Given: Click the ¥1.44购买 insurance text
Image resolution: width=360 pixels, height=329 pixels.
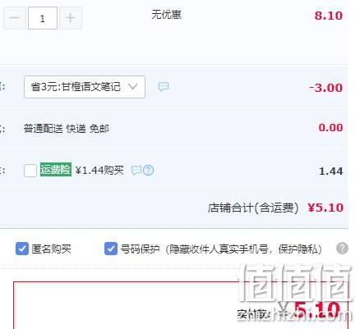Looking at the screenshot, I should coord(99,171).
